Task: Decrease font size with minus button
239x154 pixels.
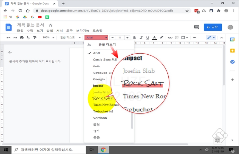Action: (x=113, y=38)
